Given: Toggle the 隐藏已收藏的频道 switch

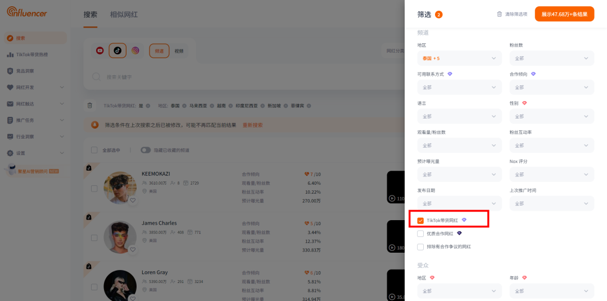Looking at the screenshot, I should coord(146,150).
